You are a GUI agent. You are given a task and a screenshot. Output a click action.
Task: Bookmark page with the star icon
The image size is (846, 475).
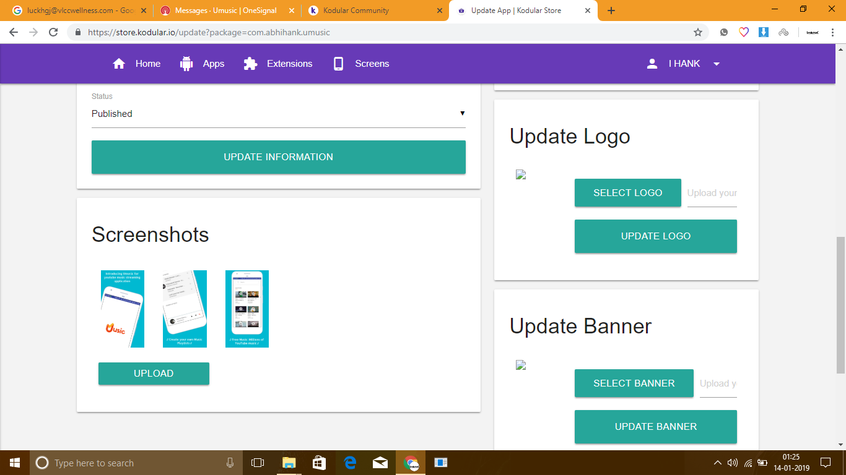[698, 32]
